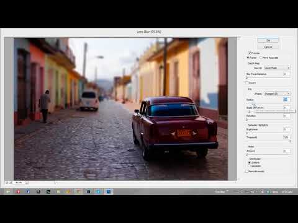Viewport: 298px width, 223px height.
Task: Click the Threshold value field
Action: tap(287, 138)
